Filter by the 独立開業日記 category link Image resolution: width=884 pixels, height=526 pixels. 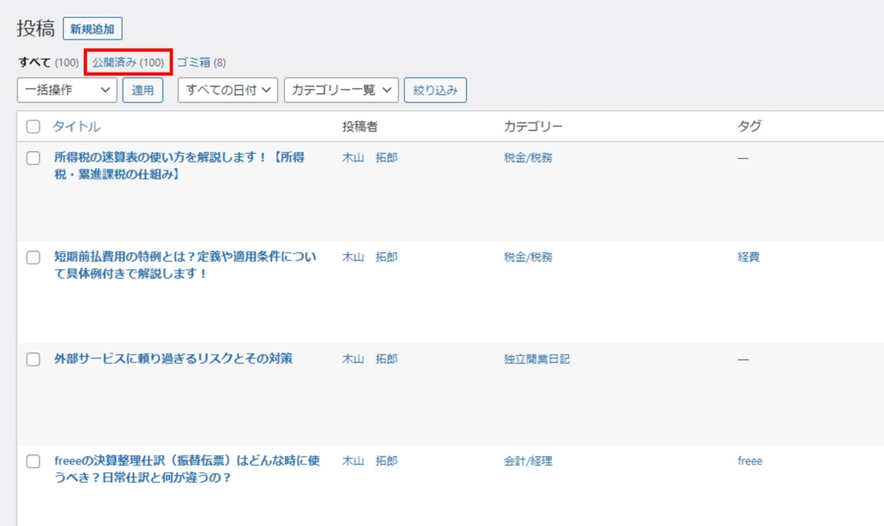tap(537, 359)
